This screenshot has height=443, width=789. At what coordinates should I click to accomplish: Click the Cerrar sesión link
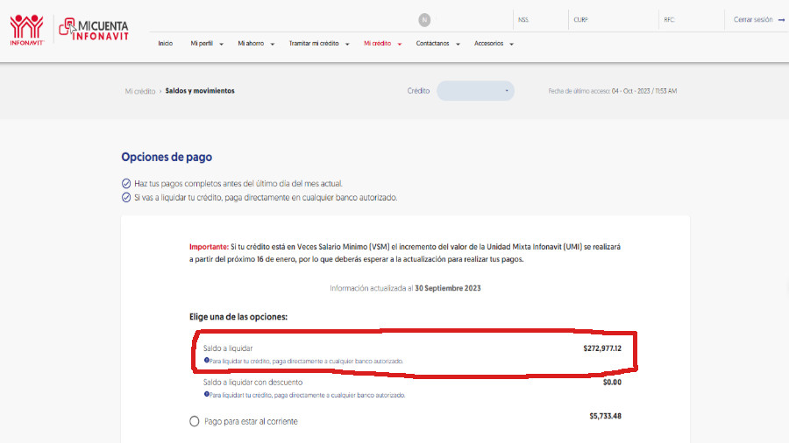click(753, 19)
